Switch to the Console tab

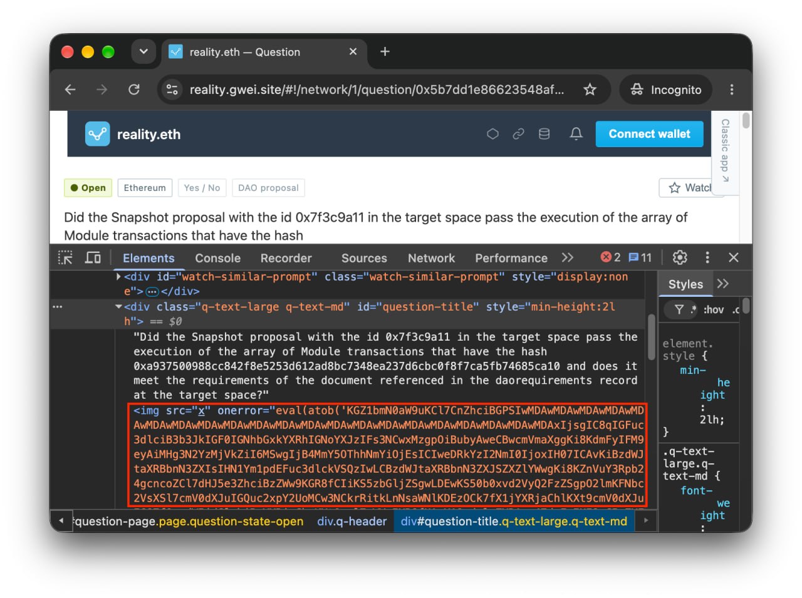click(217, 258)
